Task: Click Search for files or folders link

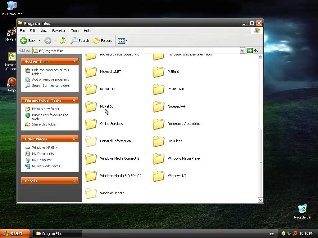Action: coord(51,86)
